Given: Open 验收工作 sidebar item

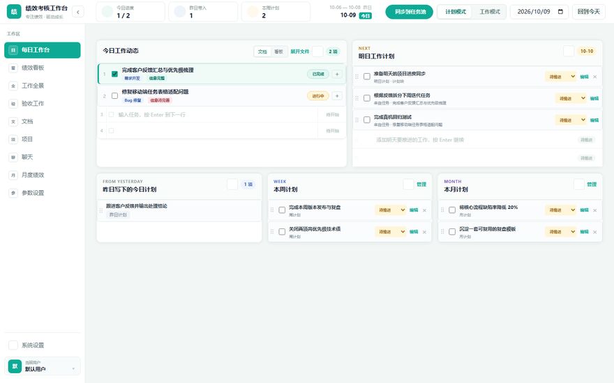Looking at the screenshot, I should pos(43,104).
